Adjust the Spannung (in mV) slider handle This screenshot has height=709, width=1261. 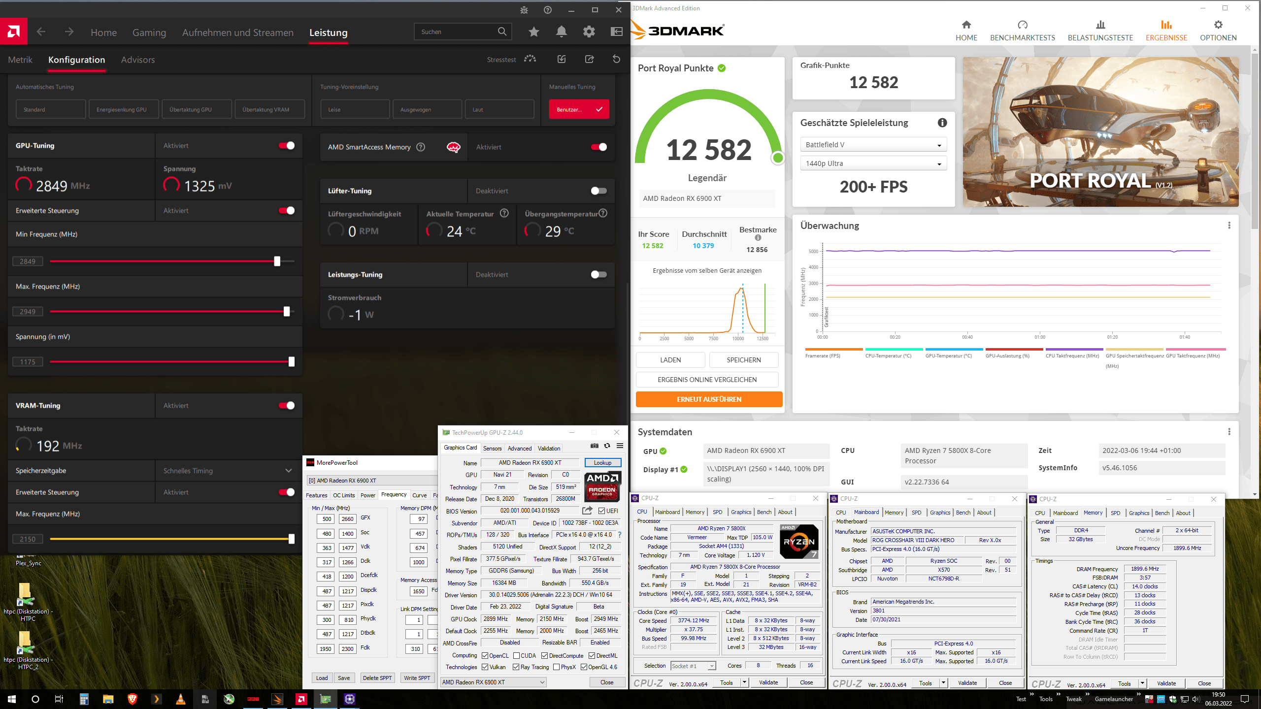click(292, 361)
